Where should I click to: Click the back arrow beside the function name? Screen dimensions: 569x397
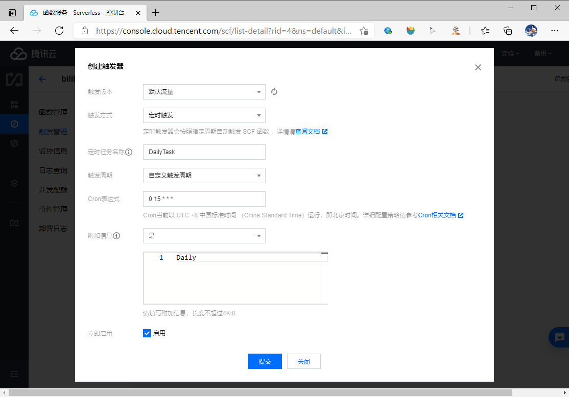coord(42,79)
